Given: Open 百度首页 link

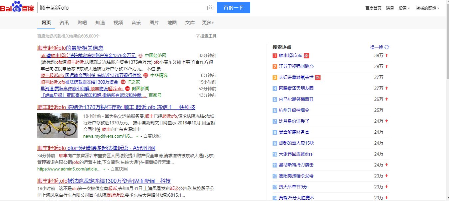Looking at the screenshot, I should (x=373, y=8).
